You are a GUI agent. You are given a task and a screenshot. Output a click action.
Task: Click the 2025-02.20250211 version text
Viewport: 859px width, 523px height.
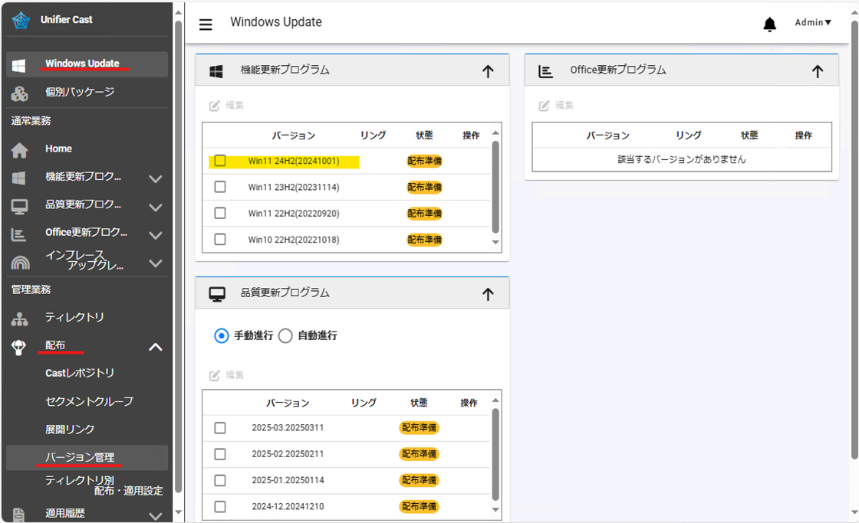point(288,454)
